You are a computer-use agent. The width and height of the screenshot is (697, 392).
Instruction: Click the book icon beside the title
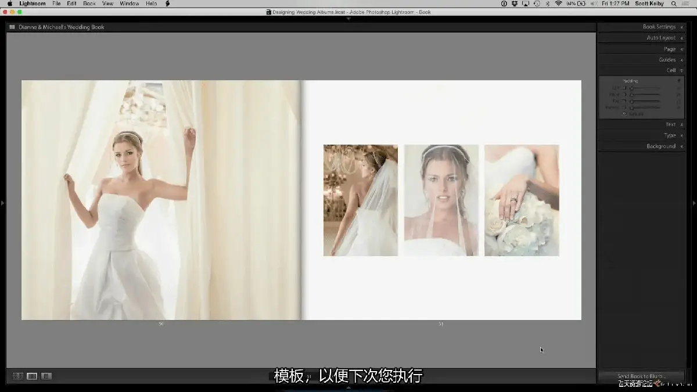pyautogui.click(x=12, y=27)
